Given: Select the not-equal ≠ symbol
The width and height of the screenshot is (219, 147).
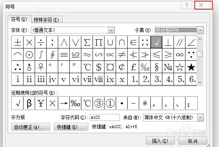Looking at the screenshot, I should pos(122,55).
